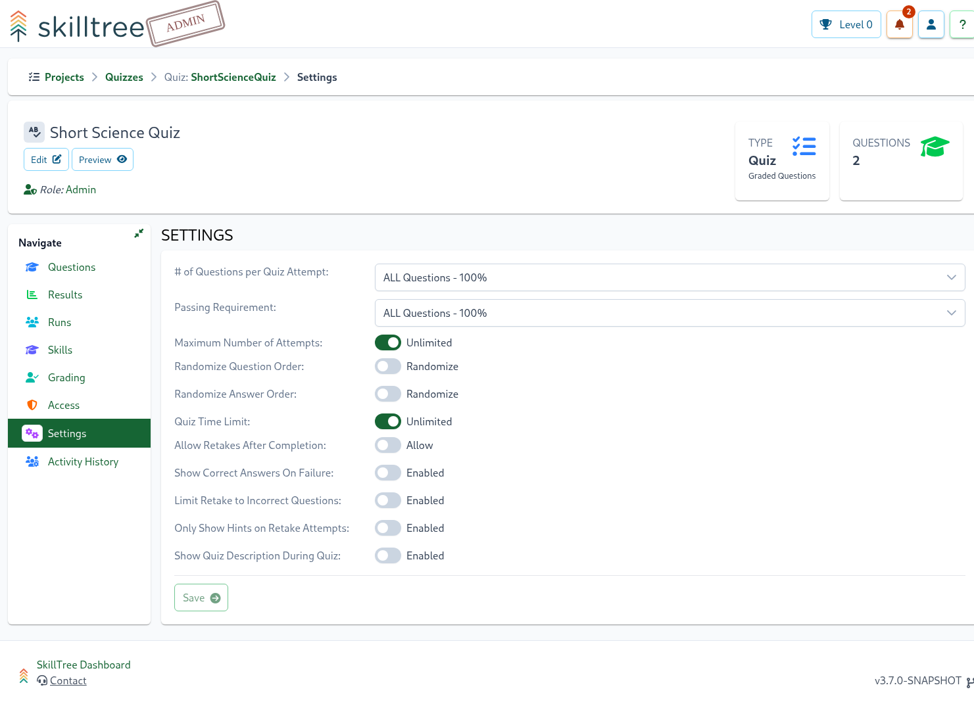Image resolution: width=974 pixels, height=704 pixels.
Task: Click the breadcrumb checklist icon
Action: pos(34,77)
